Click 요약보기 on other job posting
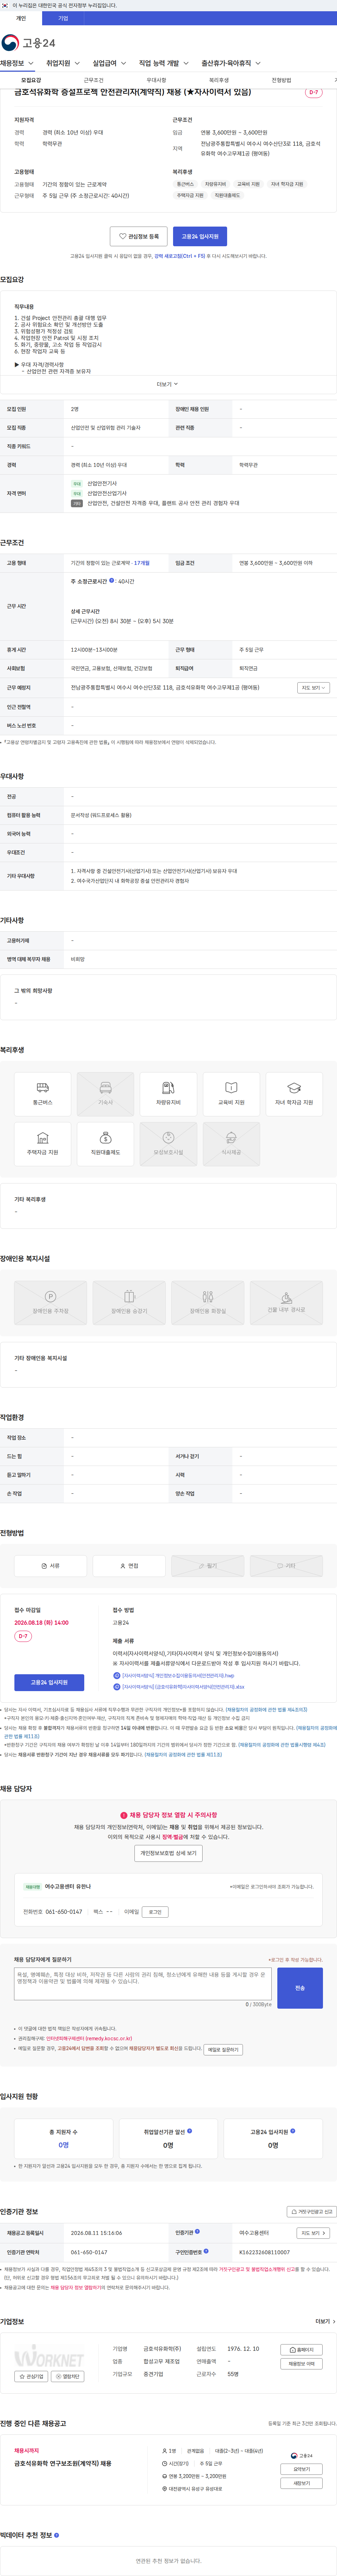 pyautogui.click(x=301, y=2469)
